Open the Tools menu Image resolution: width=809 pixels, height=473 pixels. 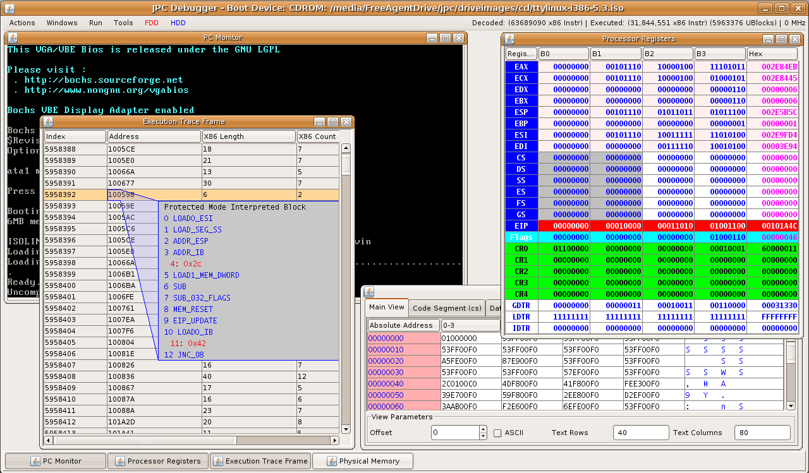click(123, 23)
